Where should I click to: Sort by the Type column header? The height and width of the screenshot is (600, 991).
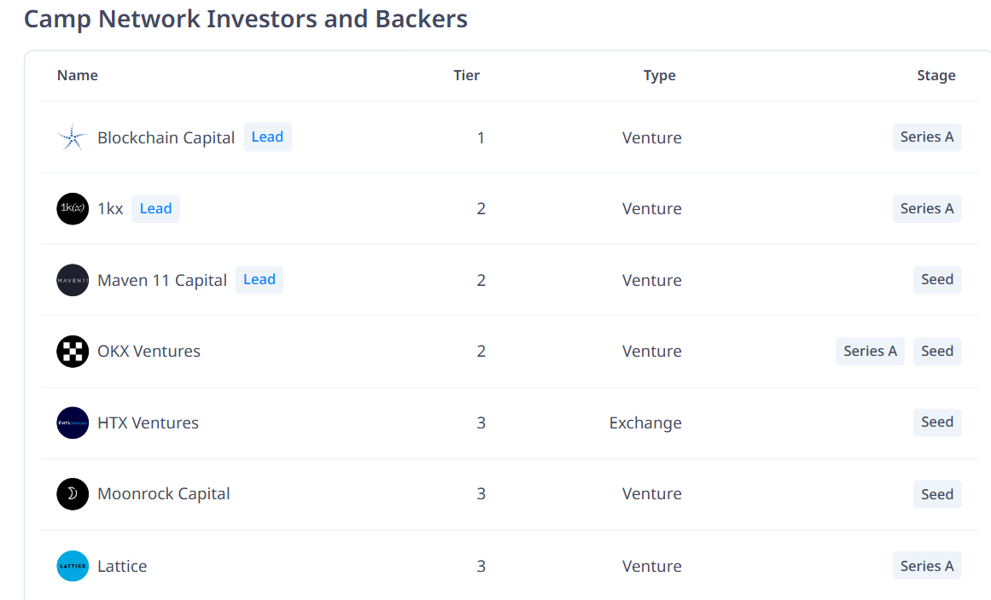coord(659,75)
